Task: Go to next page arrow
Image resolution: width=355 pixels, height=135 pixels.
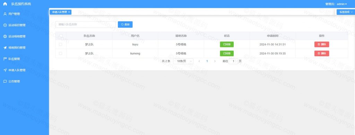Action: point(215,61)
